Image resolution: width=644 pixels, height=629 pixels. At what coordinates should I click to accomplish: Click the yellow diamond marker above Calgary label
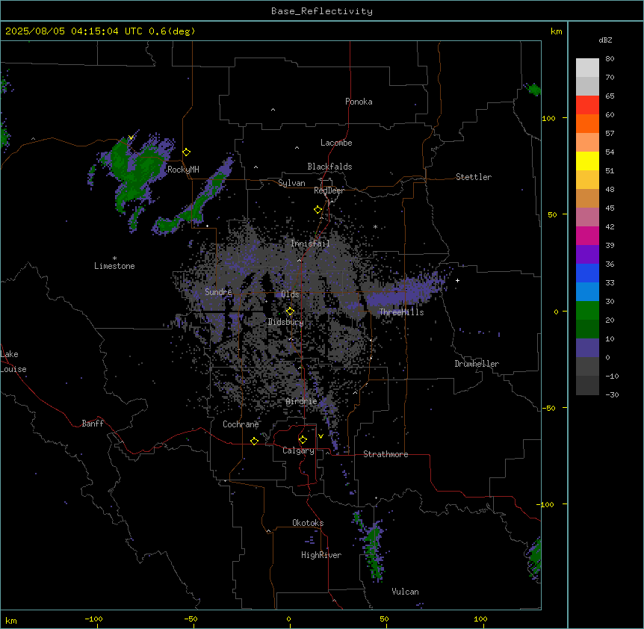(303, 440)
